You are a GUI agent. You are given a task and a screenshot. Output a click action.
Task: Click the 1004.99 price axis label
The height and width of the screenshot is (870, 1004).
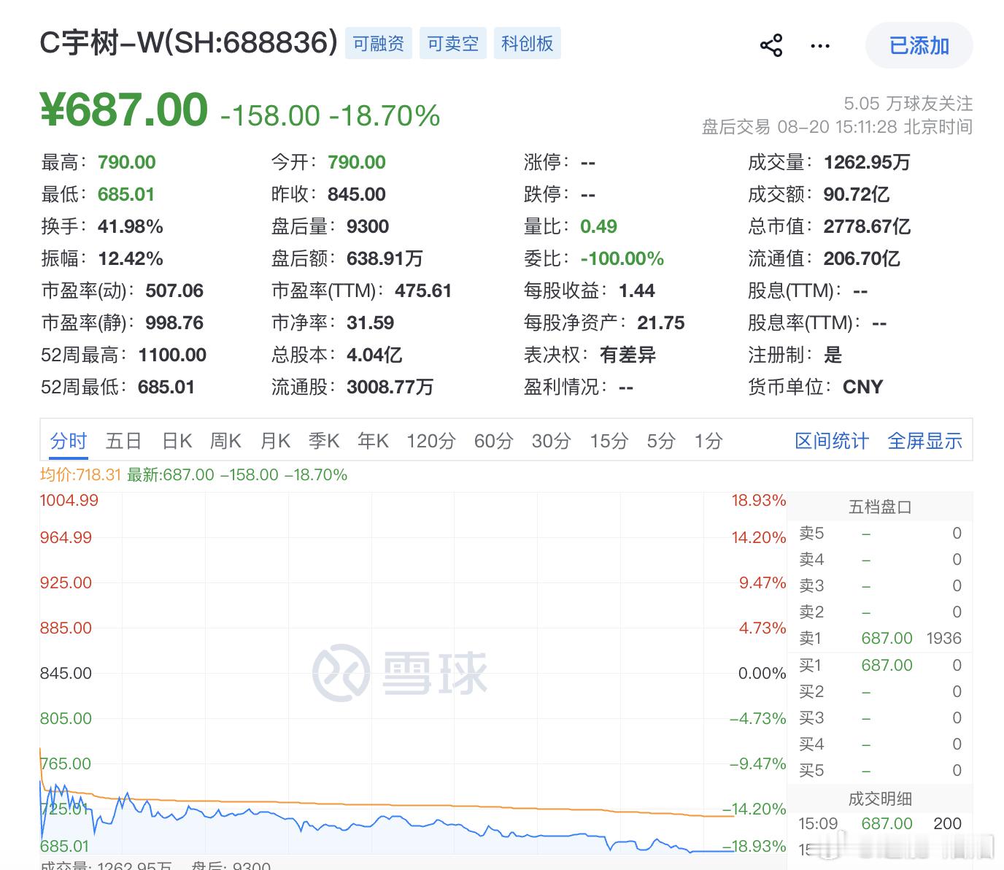pyautogui.click(x=69, y=501)
